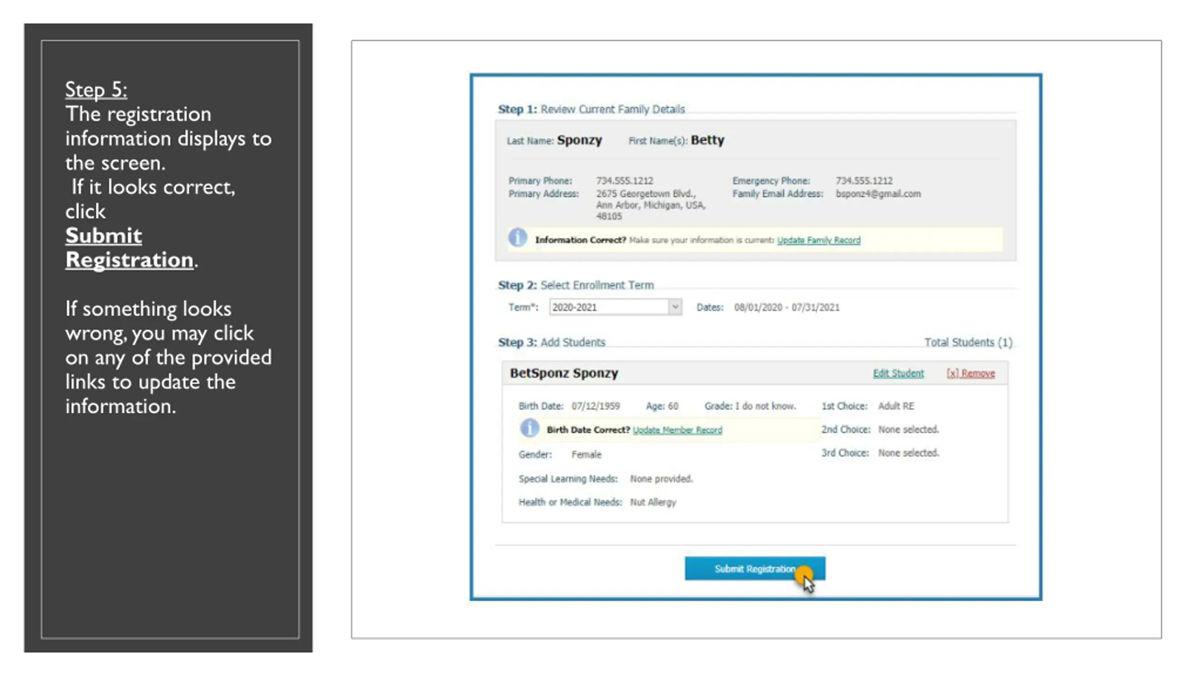Click the Step 2 Select Enrollment Term heading

576,285
